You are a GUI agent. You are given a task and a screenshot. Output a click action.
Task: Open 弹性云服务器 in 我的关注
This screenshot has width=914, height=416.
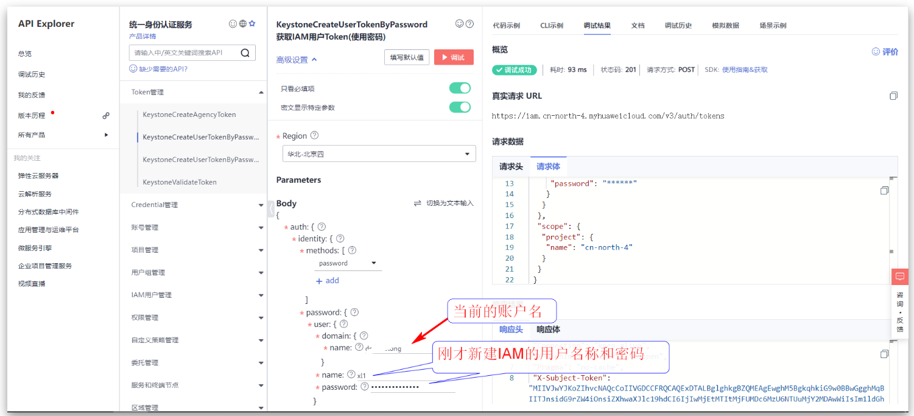[38, 175]
